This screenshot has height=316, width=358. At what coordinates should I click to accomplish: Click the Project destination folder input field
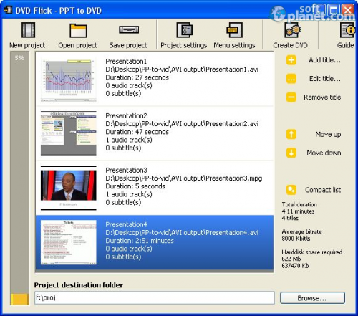155,297
